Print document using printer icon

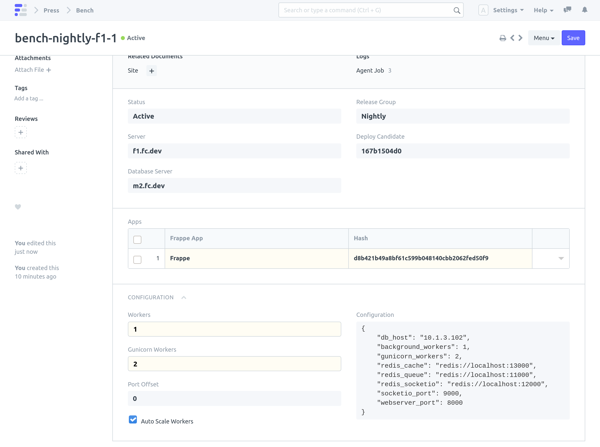(503, 38)
